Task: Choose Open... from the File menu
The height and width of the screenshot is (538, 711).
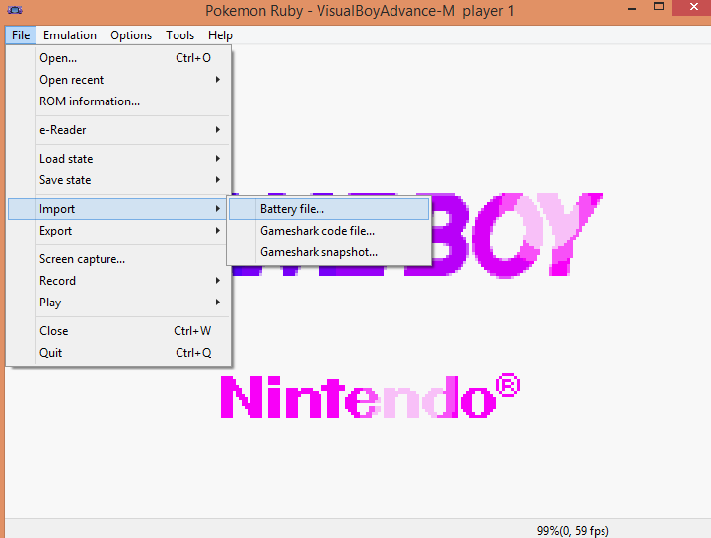Action: point(118,58)
